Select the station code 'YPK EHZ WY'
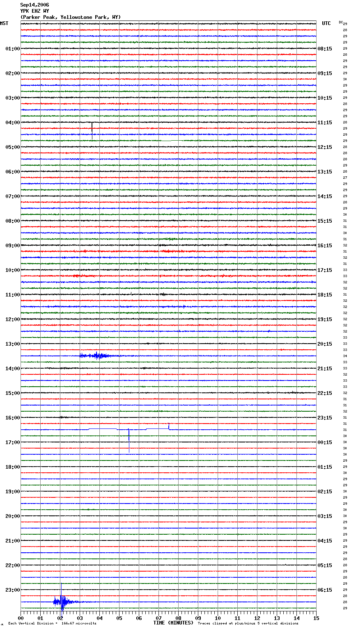Screen dimensions: 349x629 (x=34, y=11)
